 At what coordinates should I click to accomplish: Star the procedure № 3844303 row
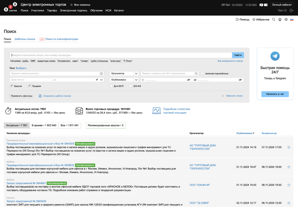pos(289,147)
